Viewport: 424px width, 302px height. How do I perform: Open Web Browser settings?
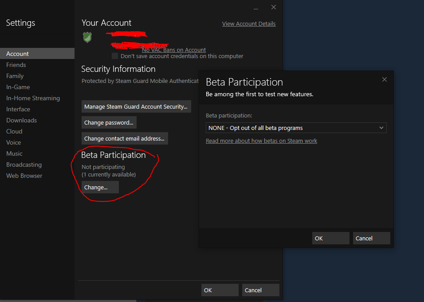click(x=24, y=176)
